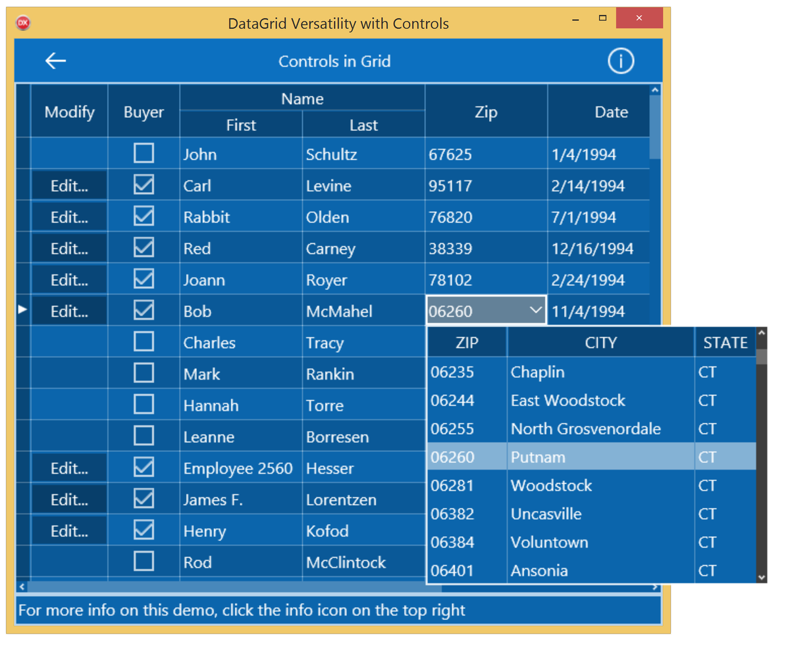This screenshot has width=790, height=648.
Task: Click the Name band header
Action: click(x=302, y=98)
